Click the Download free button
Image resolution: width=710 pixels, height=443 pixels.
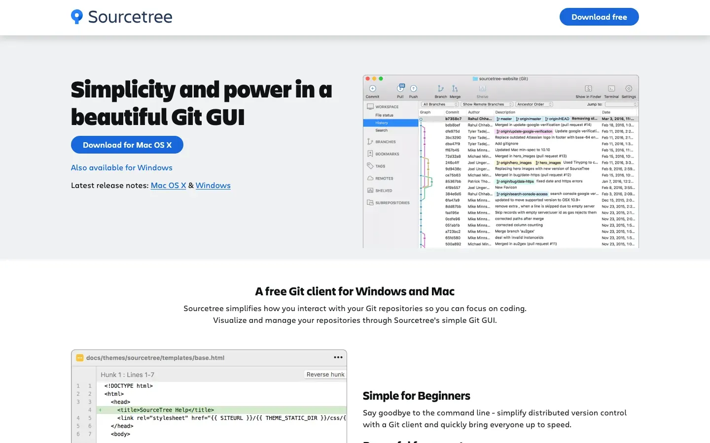tap(599, 17)
